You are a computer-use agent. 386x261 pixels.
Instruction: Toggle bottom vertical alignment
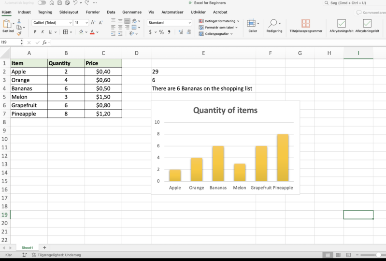[x=127, y=21]
